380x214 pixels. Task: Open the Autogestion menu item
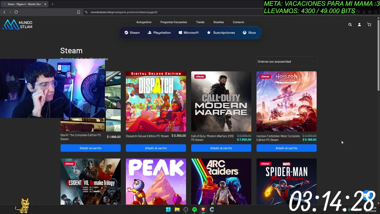pos(144,22)
